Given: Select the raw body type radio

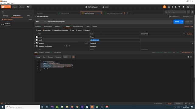Looking at the screenshot, I should coord(71,30).
